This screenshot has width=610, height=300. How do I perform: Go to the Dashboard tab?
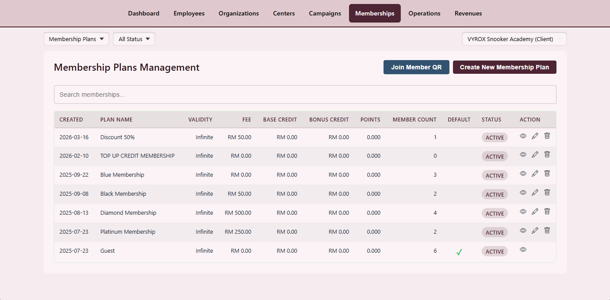click(144, 13)
